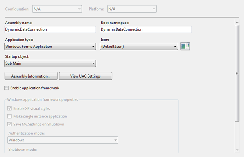Expand the Startup object dropdown

[x=50, y=63]
